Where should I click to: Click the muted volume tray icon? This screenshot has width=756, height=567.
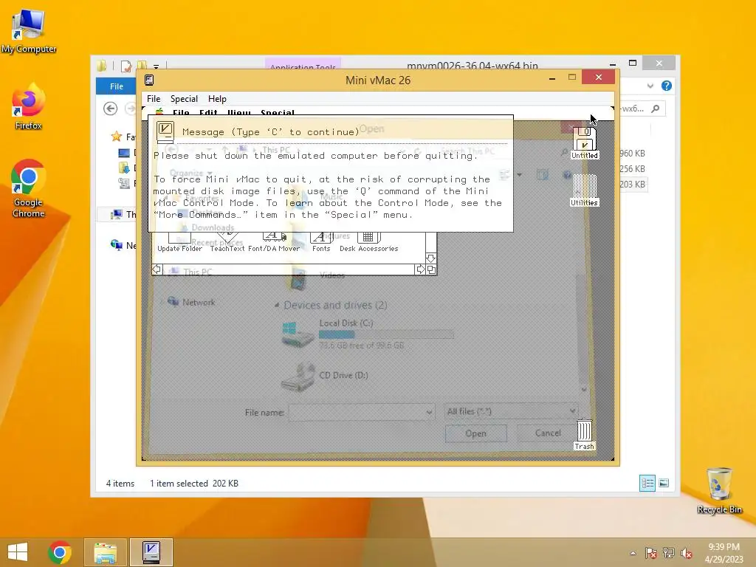point(686,553)
